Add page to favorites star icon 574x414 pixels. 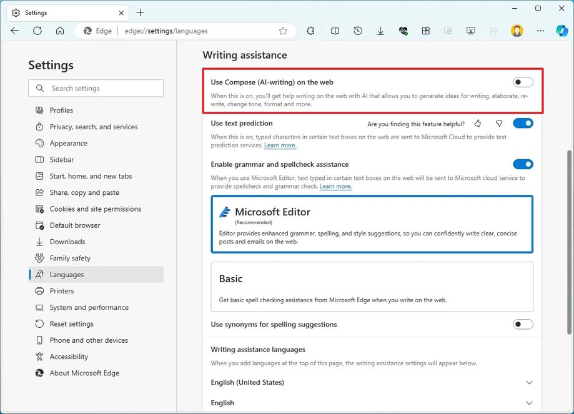(x=283, y=31)
